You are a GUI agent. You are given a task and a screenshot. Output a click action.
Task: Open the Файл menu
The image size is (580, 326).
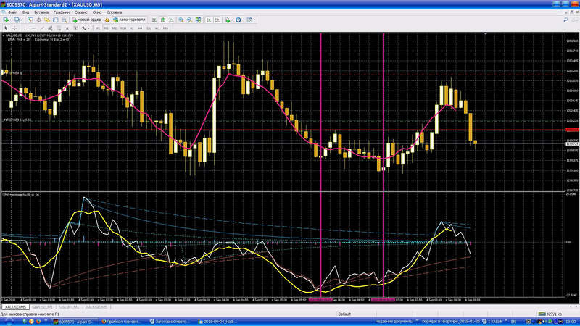click(x=12, y=12)
